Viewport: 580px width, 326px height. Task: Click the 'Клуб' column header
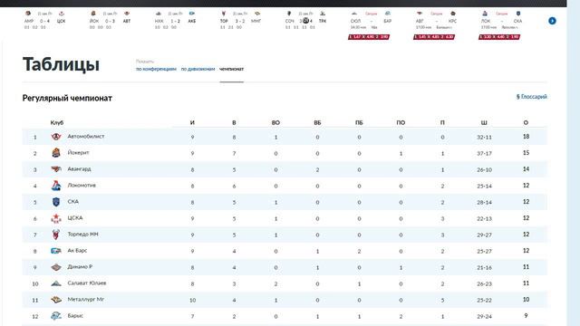click(57, 123)
